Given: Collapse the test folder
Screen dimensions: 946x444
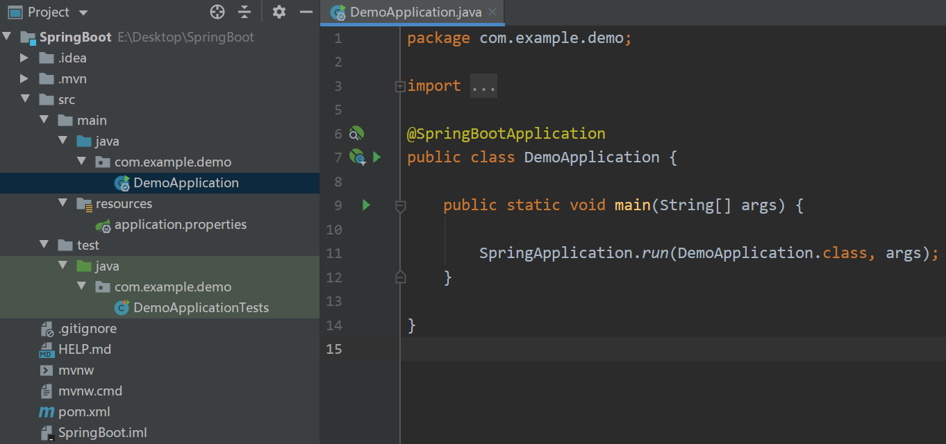Looking at the screenshot, I should pos(44,245).
